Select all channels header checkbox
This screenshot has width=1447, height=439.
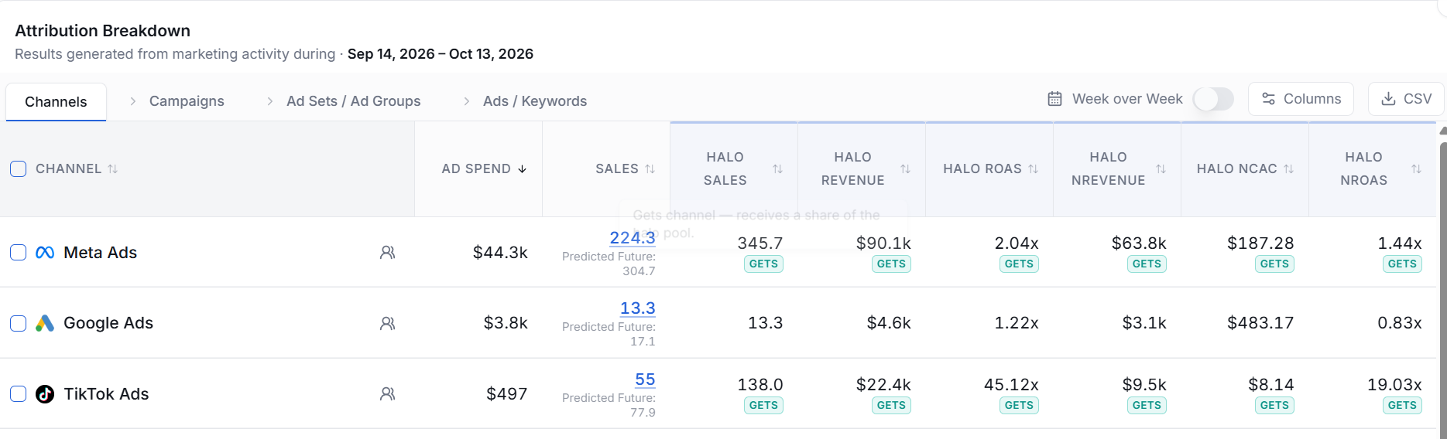coord(19,168)
